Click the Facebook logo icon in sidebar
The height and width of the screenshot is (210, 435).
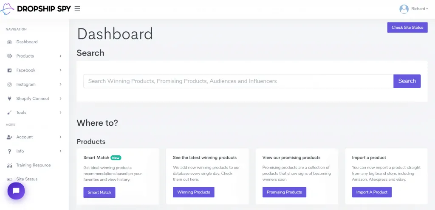(9, 70)
